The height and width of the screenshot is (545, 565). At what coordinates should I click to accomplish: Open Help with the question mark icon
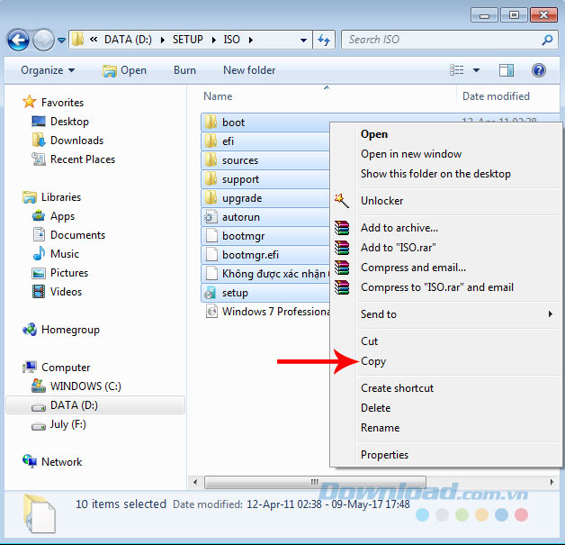pos(538,70)
